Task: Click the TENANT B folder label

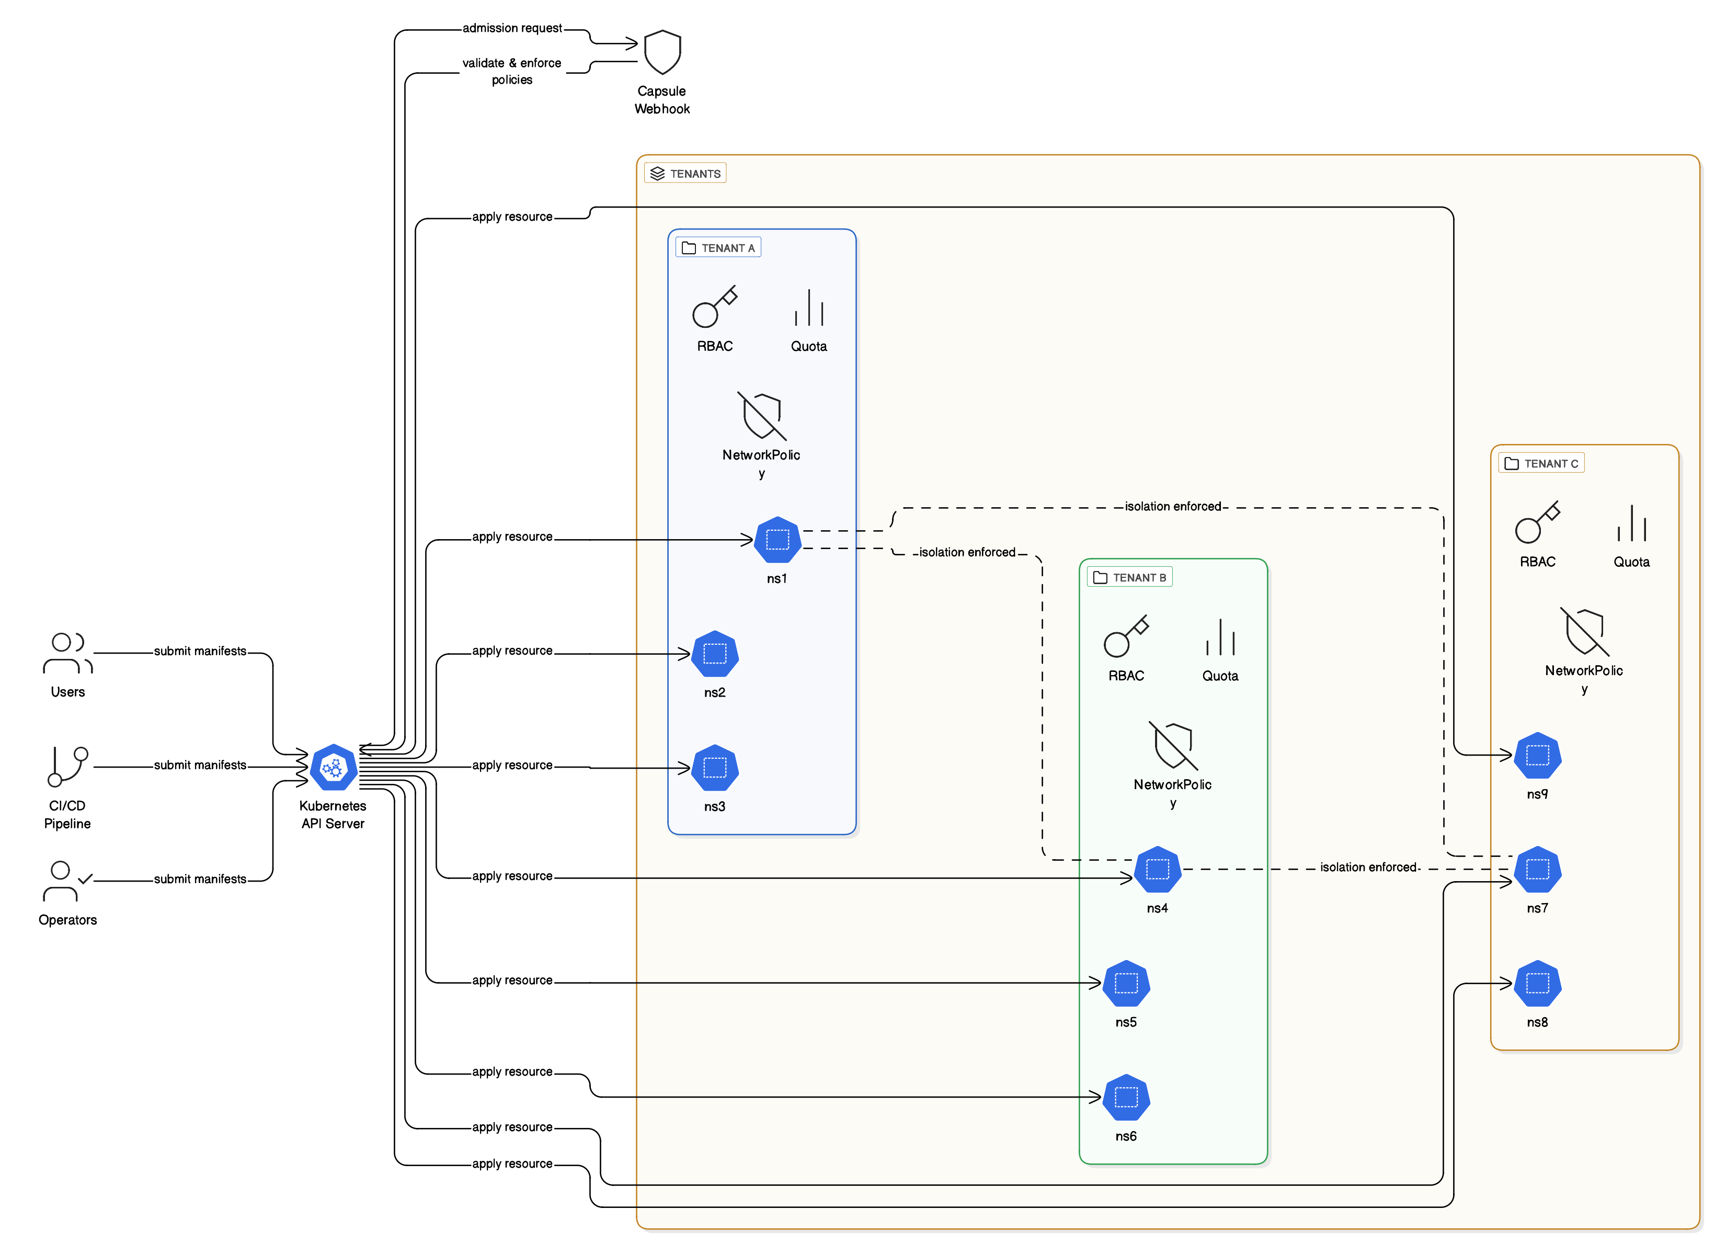Action: pos(1129,578)
